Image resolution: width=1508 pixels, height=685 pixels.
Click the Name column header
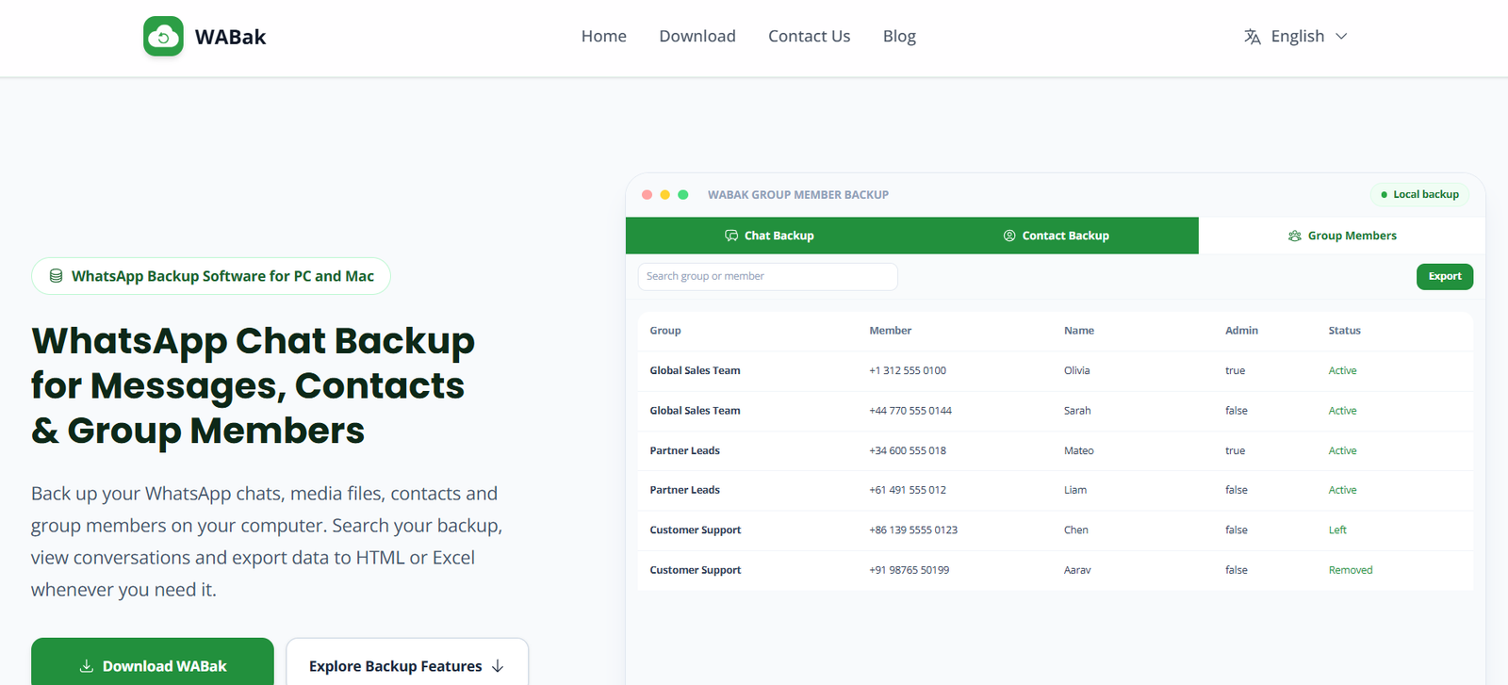coord(1079,331)
